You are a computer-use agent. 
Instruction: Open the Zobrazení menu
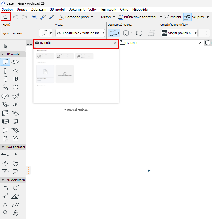point(39,9)
